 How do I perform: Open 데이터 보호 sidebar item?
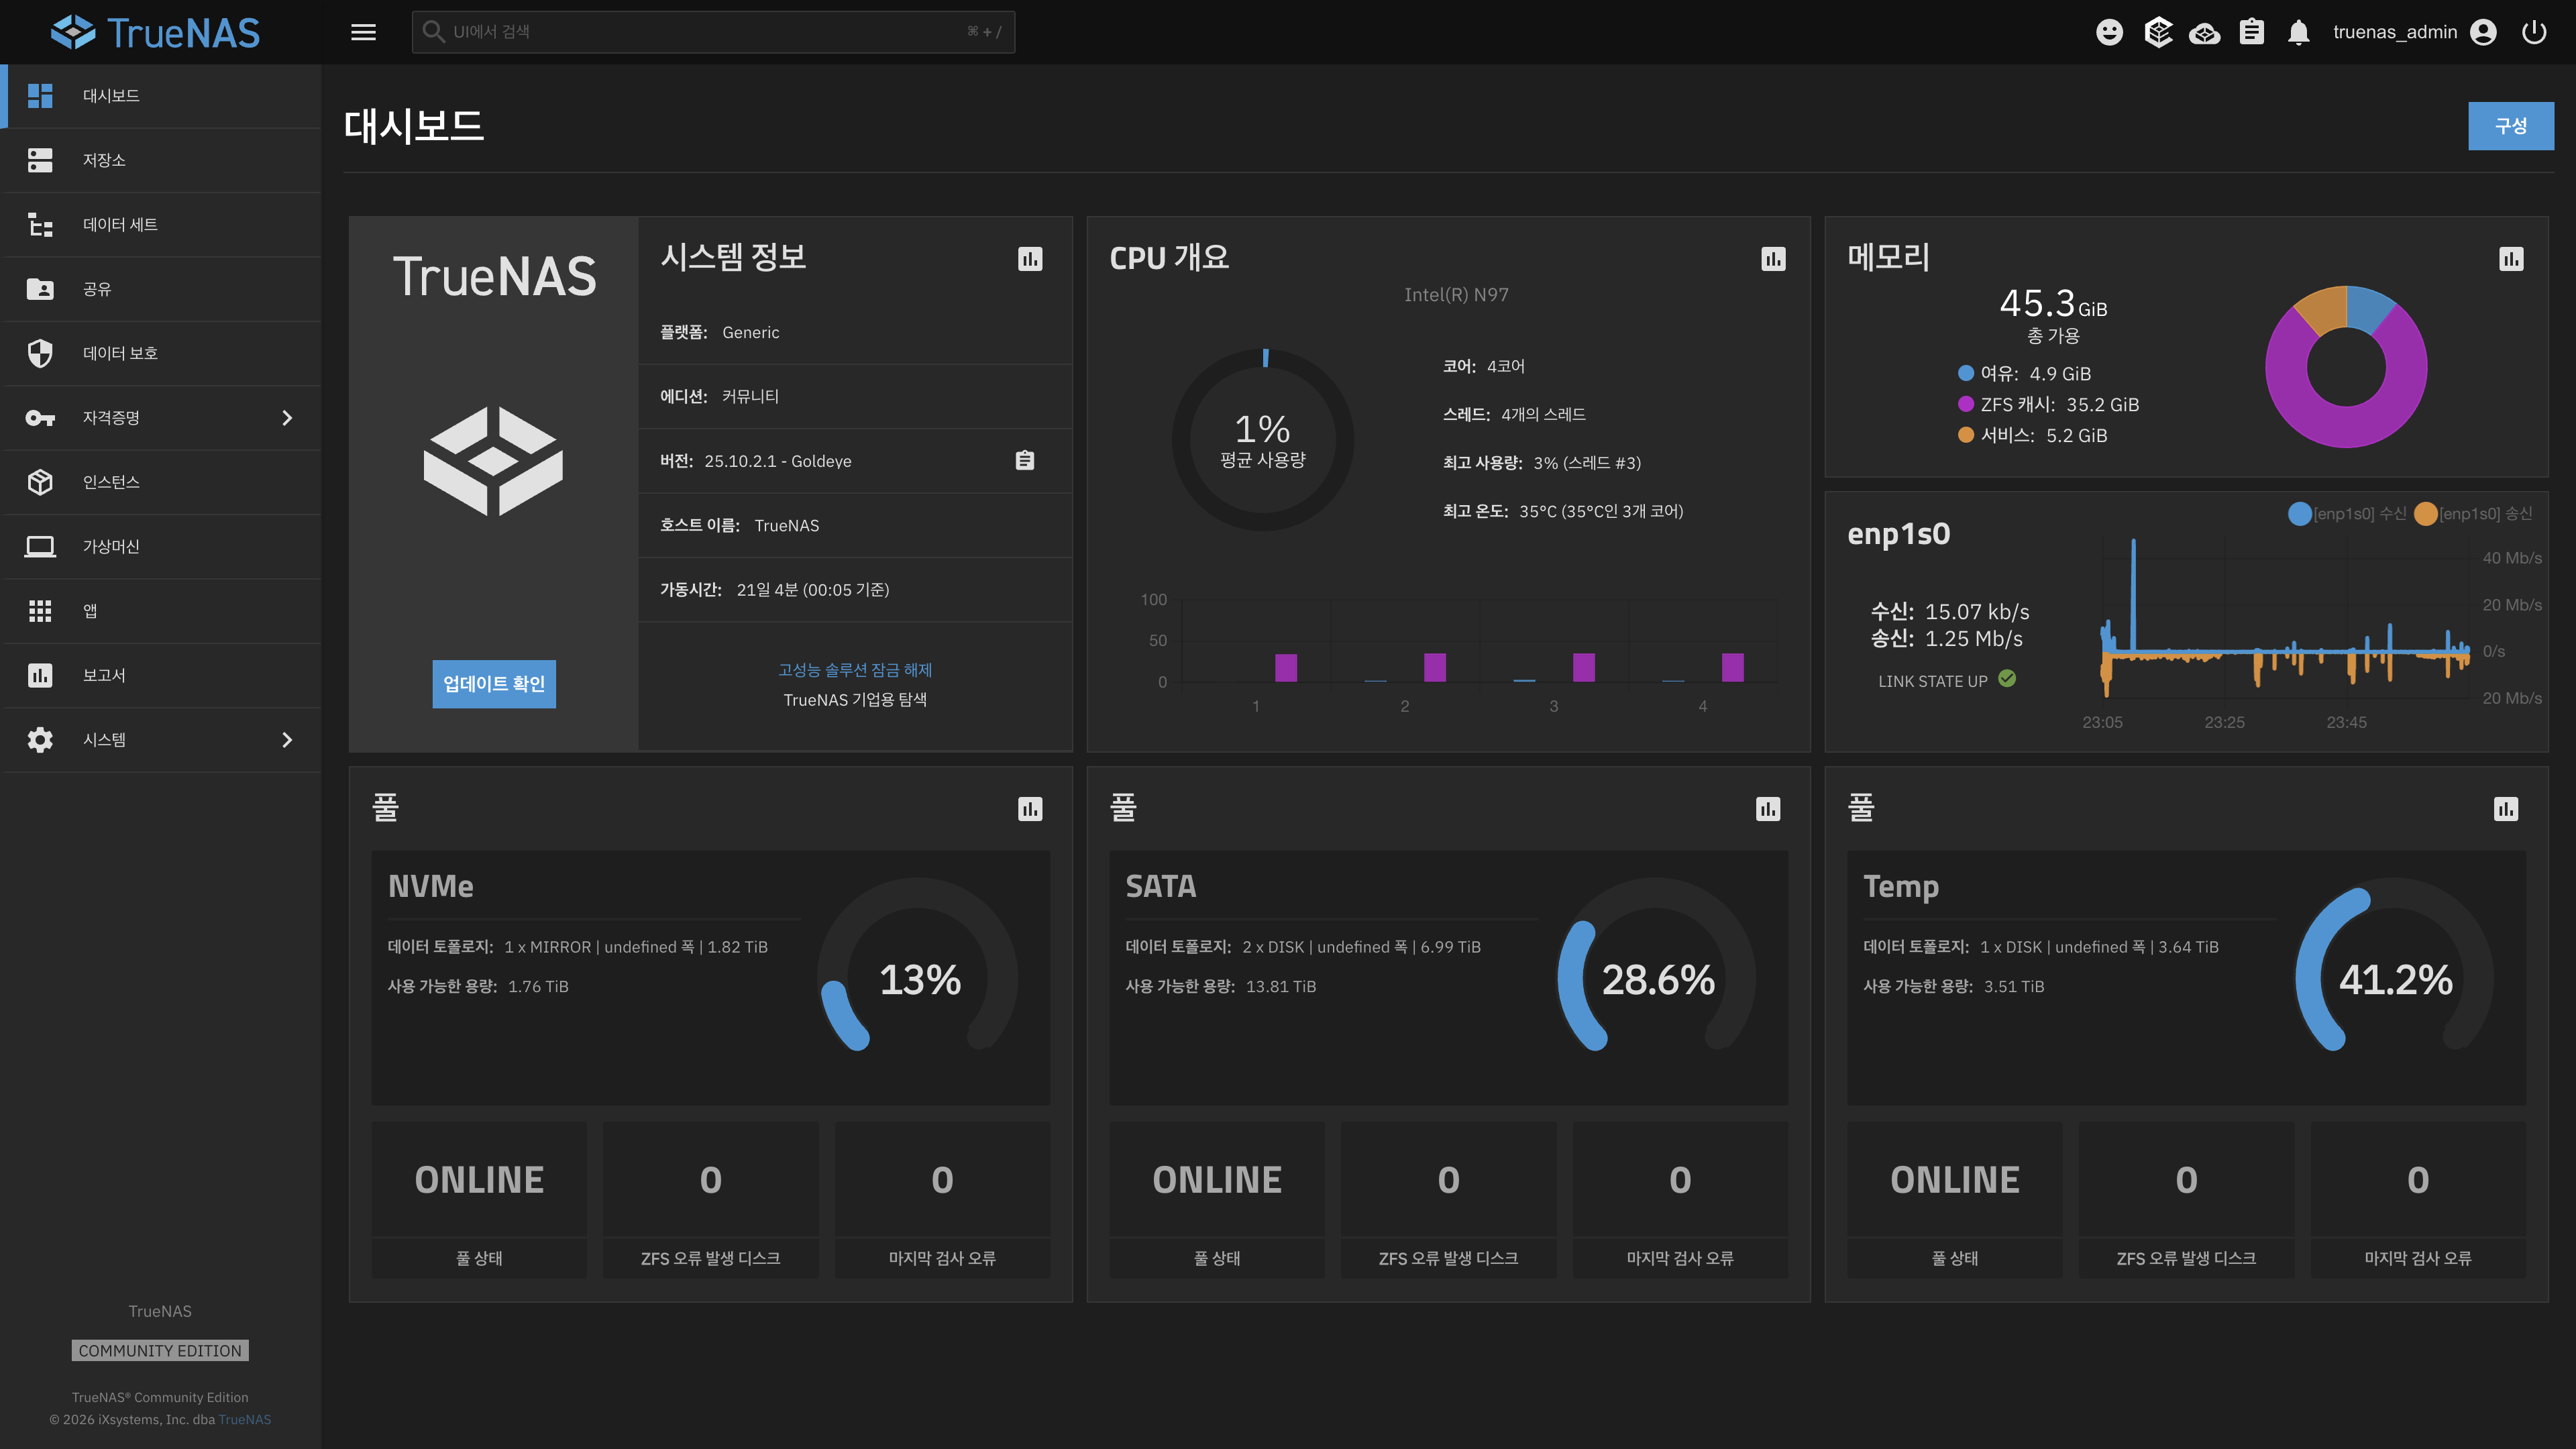pos(120,353)
